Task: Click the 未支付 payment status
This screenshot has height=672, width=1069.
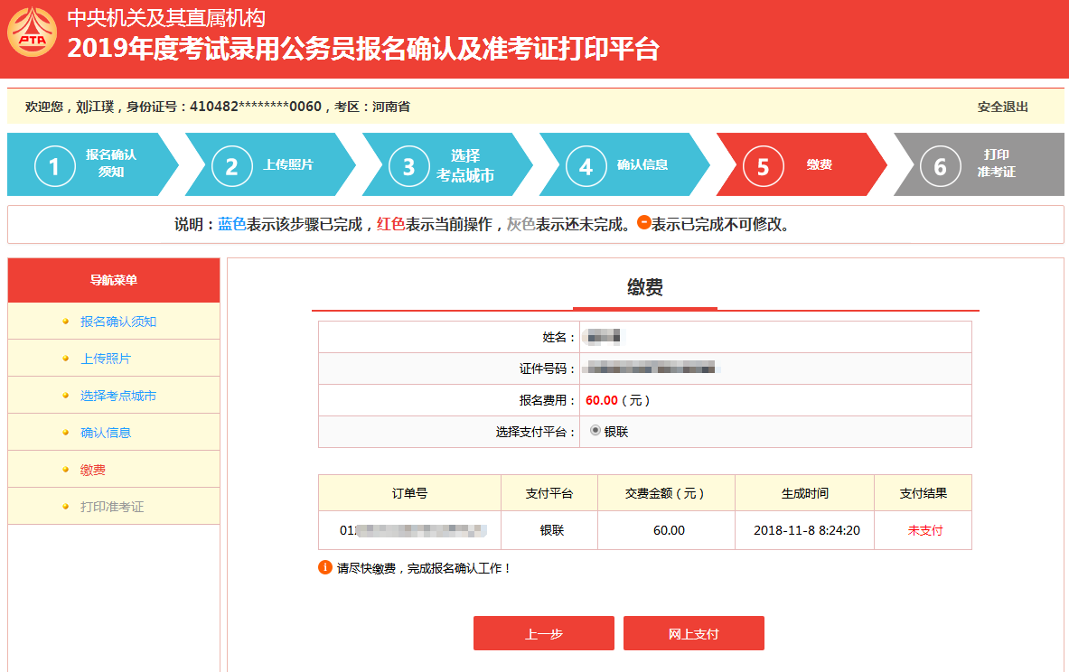Action: coord(924,530)
